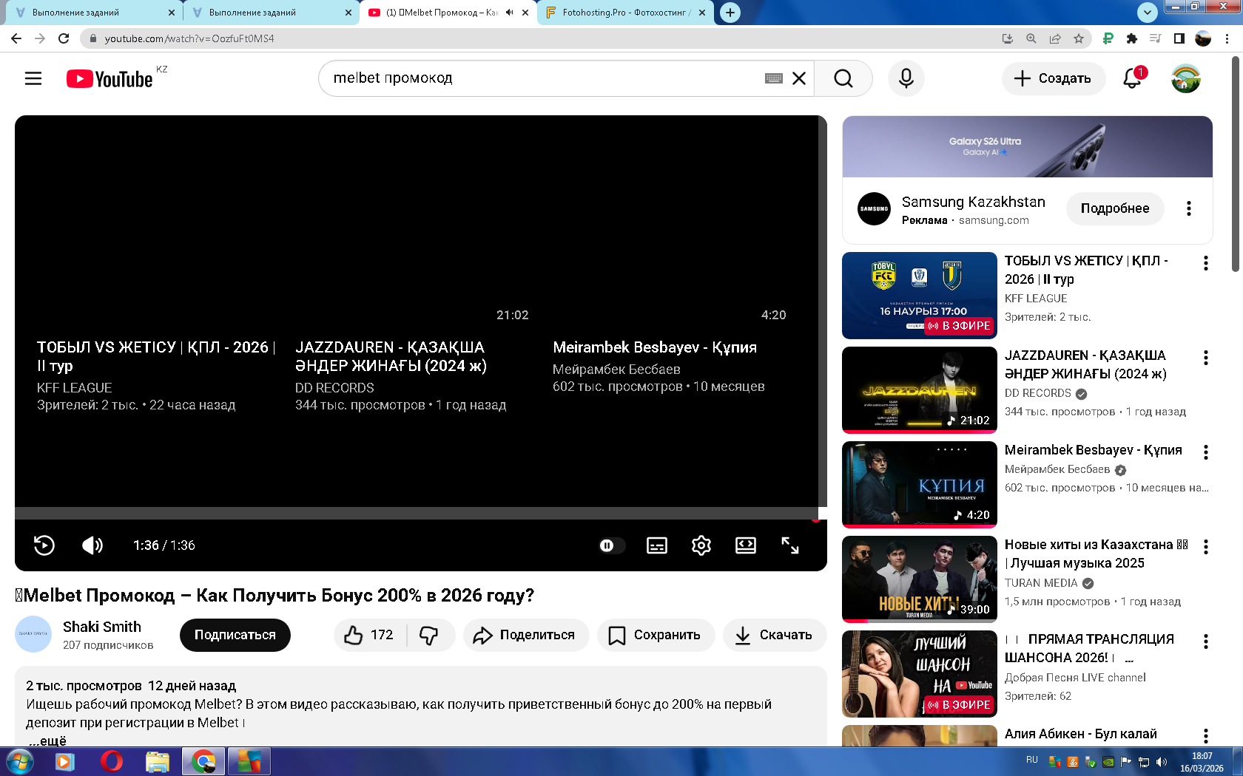1243x776 pixels.
Task: Open Күпия sidebar thumbnail
Action: tap(920, 485)
